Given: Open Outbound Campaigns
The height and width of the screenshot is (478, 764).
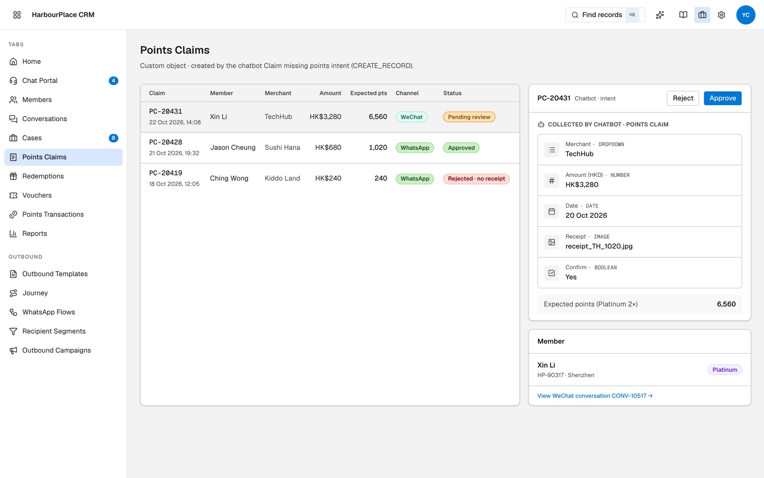Looking at the screenshot, I should [63, 350].
